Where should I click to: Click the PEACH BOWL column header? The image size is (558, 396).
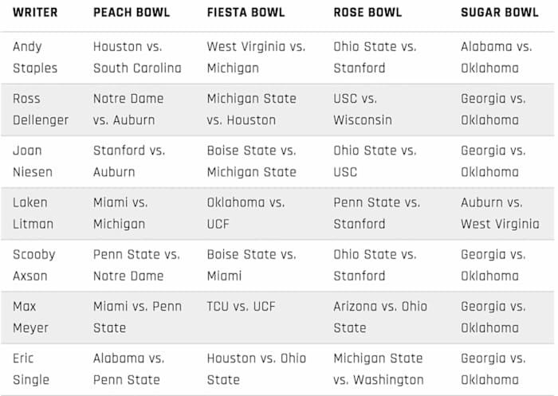click(132, 13)
